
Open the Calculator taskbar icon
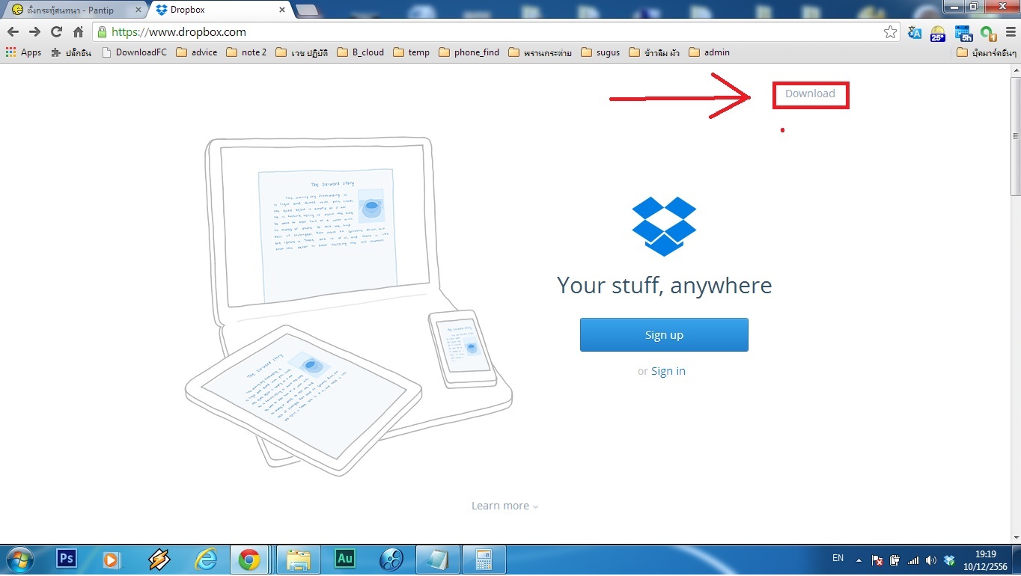(484, 559)
